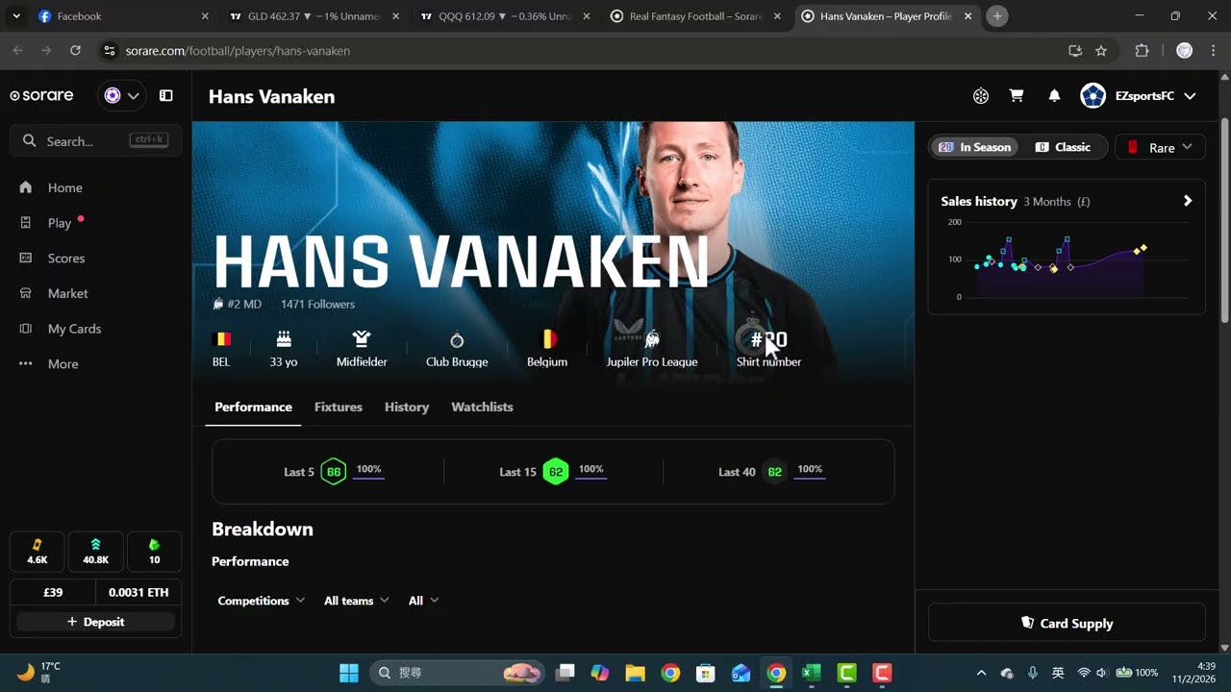Click the install app icon in address bar

[1075, 50]
